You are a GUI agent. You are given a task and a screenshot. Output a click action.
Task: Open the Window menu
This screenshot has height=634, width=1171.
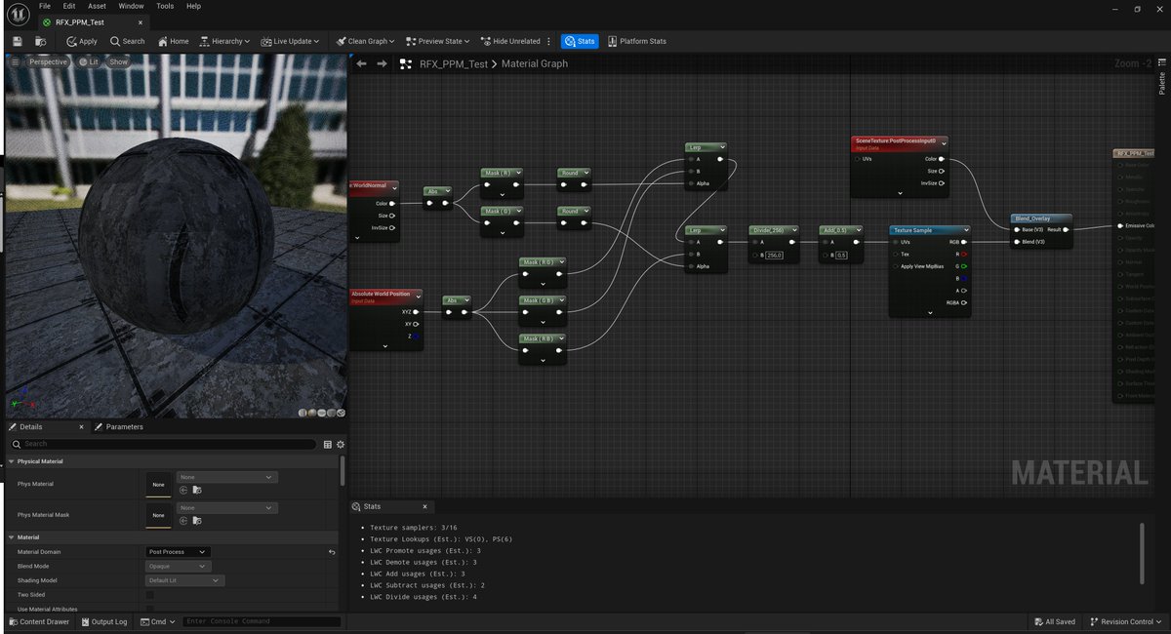tap(131, 6)
